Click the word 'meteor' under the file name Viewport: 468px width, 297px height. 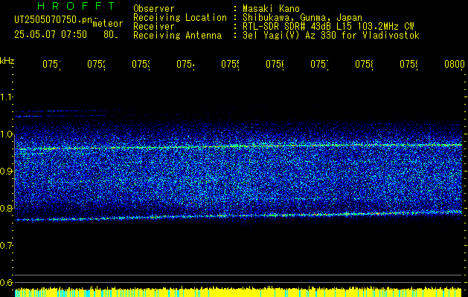click(x=108, y=24)
